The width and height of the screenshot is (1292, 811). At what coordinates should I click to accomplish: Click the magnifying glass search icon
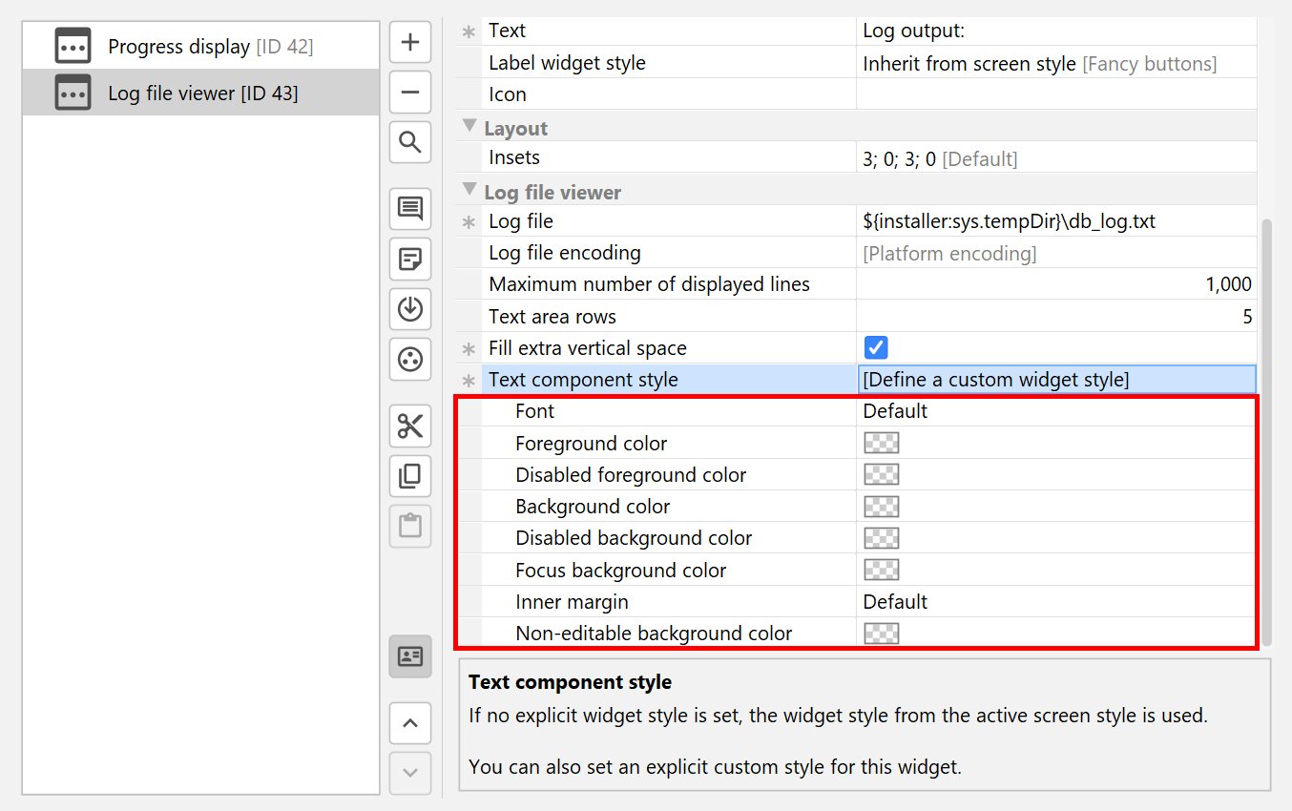410,143
